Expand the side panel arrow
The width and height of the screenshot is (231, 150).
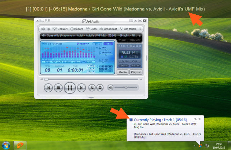147,58
